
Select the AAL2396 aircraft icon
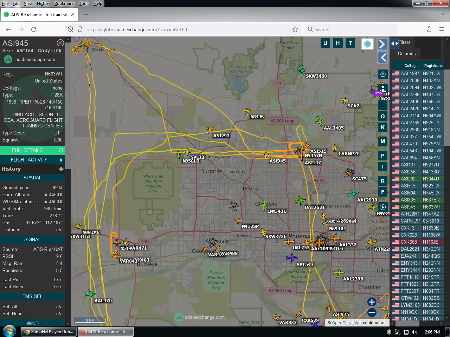coord(339,272)
